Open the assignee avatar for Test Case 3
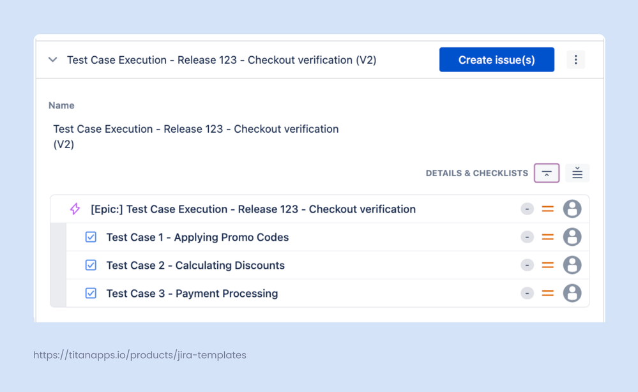 tap(572, 293)
